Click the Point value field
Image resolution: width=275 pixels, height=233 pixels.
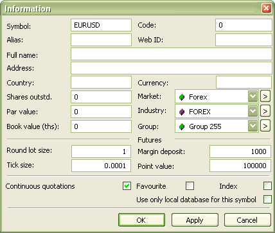click(x=240, y=166)
